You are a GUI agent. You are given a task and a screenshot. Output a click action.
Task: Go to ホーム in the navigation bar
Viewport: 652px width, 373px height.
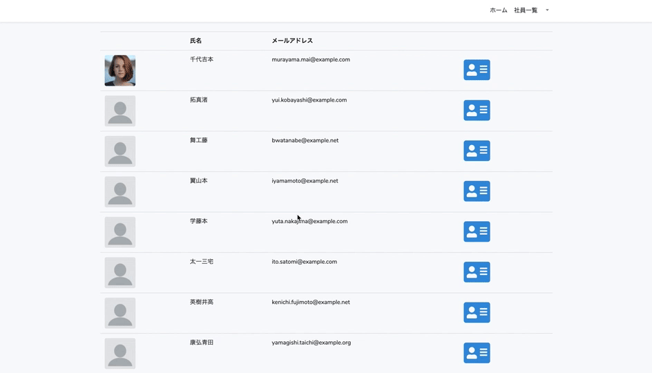(498, 10)
